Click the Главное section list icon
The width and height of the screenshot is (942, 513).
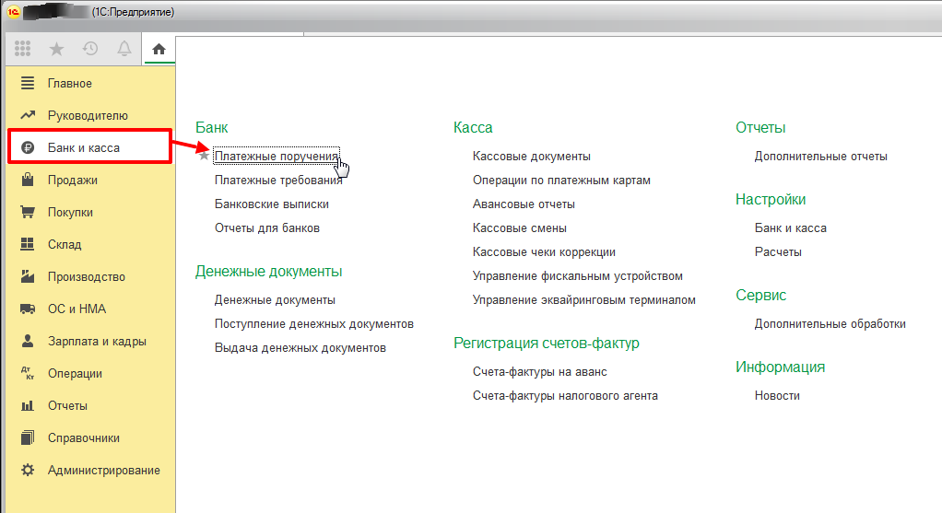pos(28,84)
